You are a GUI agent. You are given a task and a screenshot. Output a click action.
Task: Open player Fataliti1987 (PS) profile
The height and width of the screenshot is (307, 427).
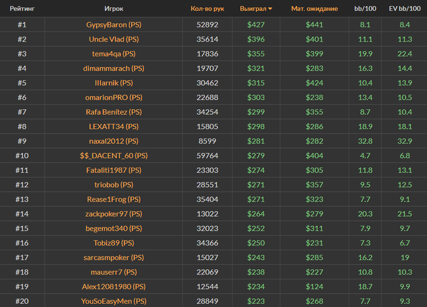114,170
